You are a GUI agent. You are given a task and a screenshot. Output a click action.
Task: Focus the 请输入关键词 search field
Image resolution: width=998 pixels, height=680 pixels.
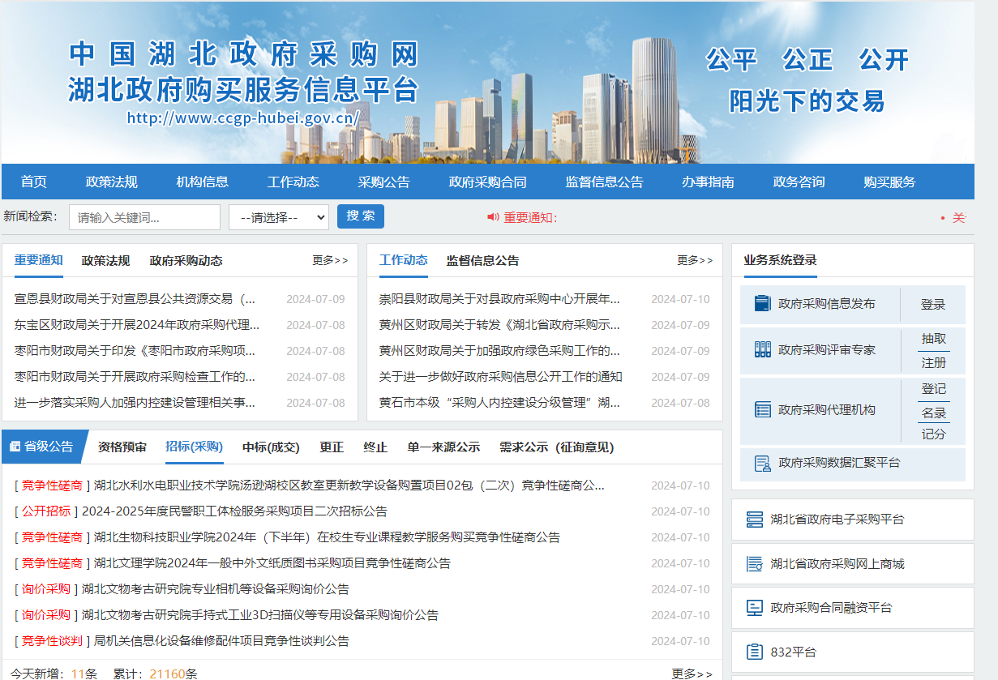(144, 217)
